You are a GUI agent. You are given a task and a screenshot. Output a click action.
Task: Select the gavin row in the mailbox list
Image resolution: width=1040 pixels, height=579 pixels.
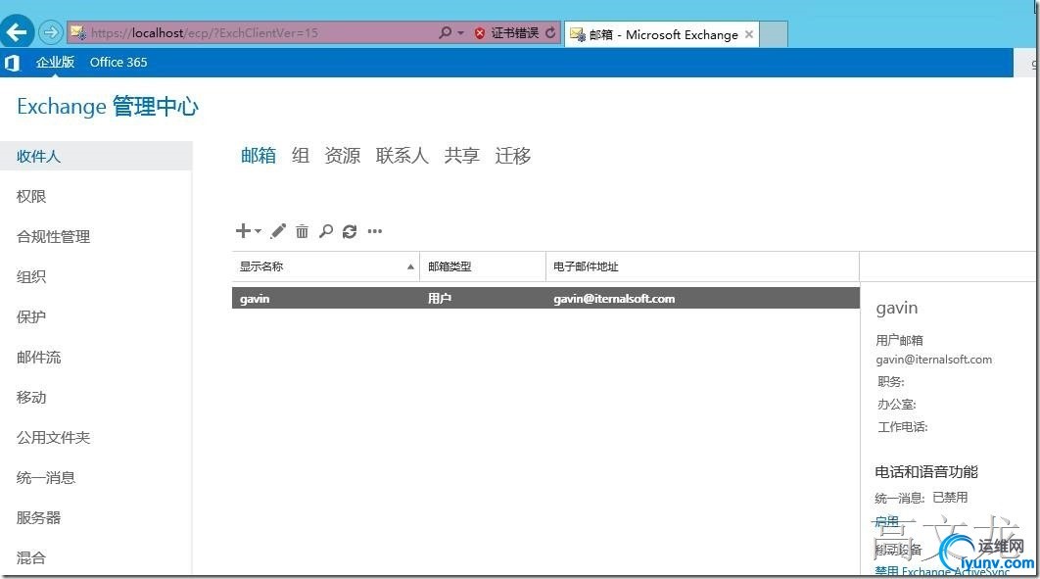coord(545,298)
